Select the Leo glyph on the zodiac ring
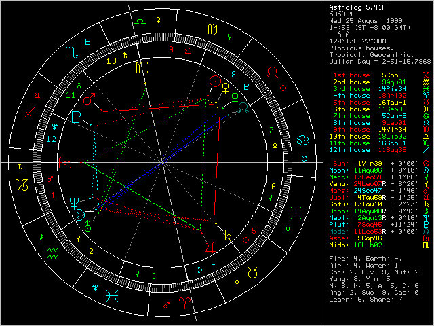434x326 pixels. pos(272,71)
